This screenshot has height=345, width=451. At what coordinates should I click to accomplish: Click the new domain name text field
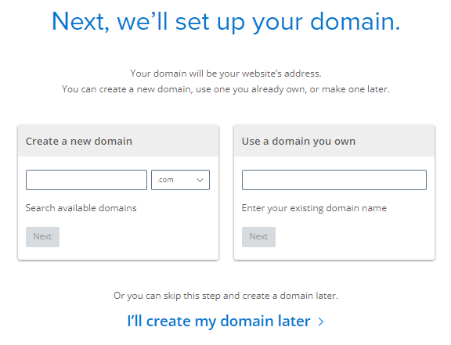click(86, 180)
